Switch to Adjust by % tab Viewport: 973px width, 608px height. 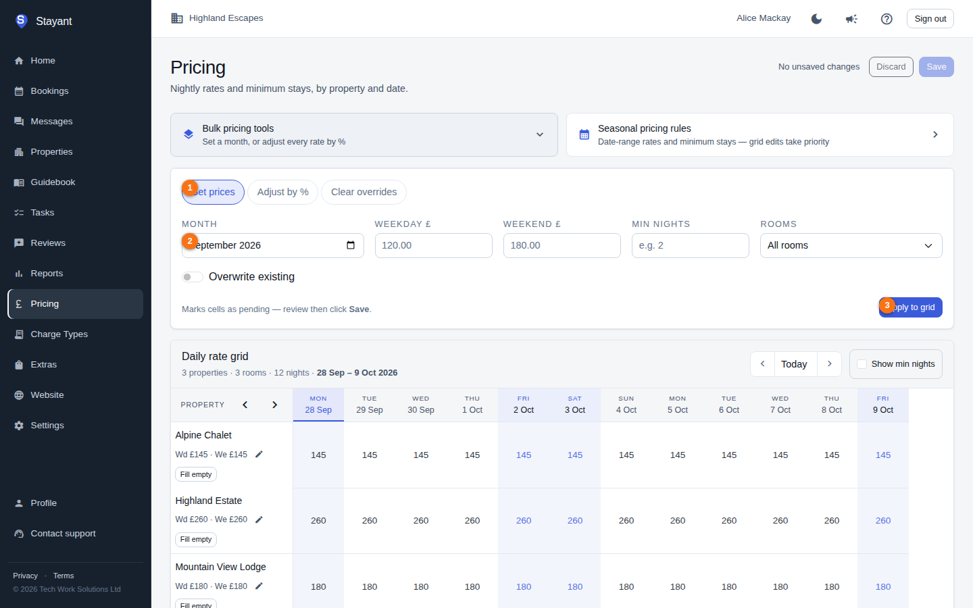(282, 192)
